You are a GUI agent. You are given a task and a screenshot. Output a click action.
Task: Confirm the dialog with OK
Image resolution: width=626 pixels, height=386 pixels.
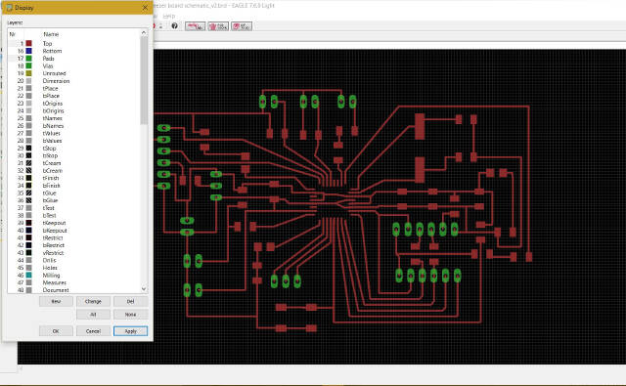pyautogui.click(x=56, y=331)
